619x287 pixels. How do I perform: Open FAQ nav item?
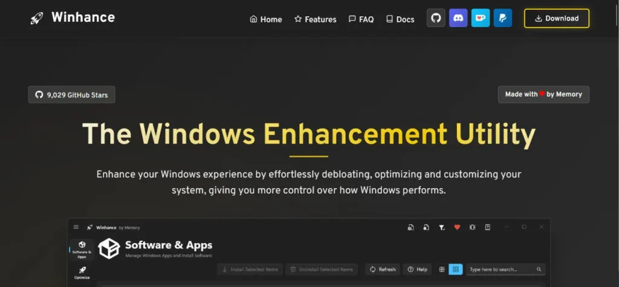click(361, 19)
